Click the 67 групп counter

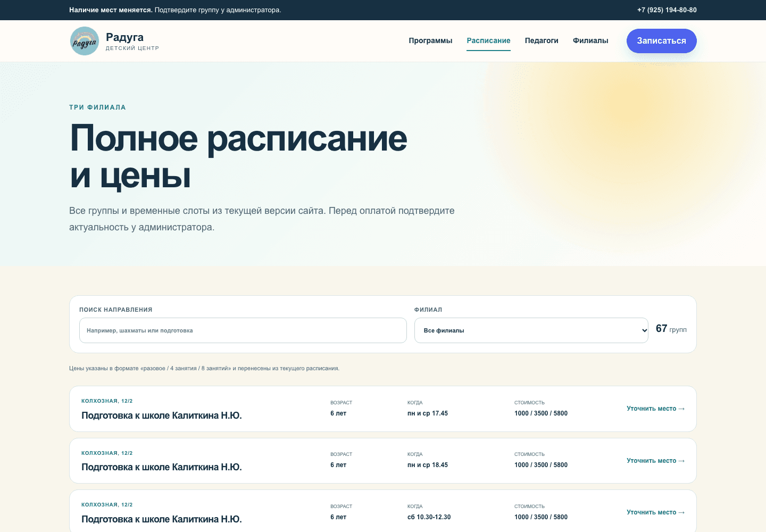click(x=671, y=329)
